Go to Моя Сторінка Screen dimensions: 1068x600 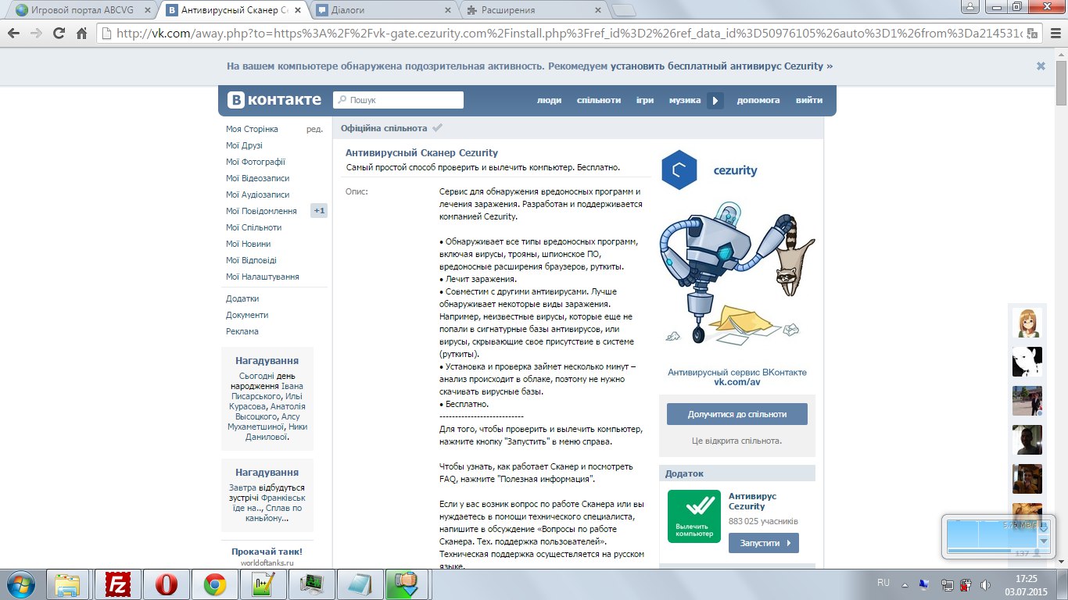tap(252, 129)
